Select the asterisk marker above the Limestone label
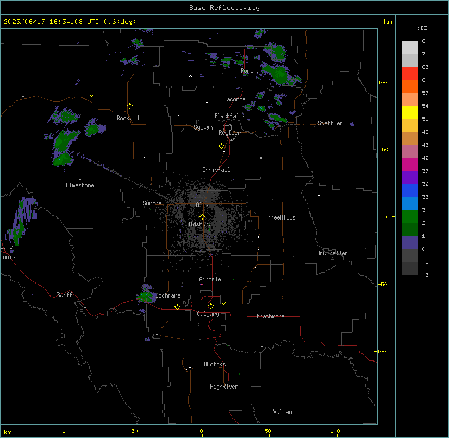 (80, 180)
